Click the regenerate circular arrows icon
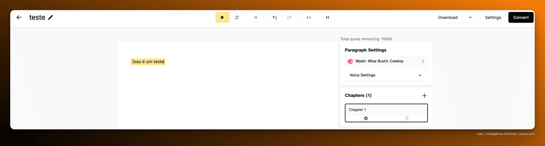The width and height of the screenshot is (545, 146). [237, 17]
